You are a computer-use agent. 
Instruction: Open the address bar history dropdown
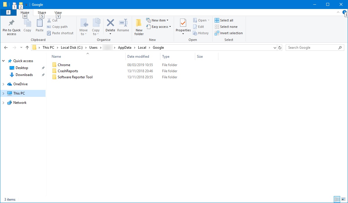click(275, 48)
